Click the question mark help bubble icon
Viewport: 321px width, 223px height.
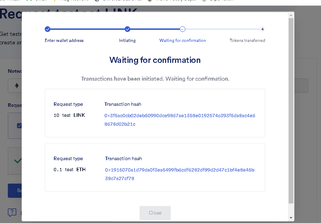click(x=12, y=213)
